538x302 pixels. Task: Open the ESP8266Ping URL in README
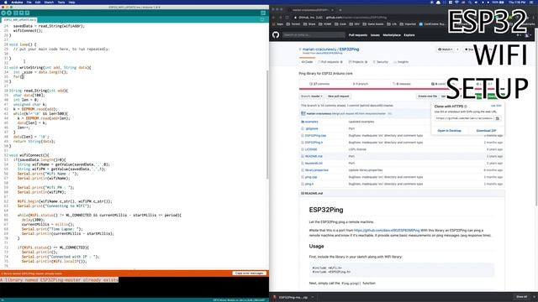(387, 231)
